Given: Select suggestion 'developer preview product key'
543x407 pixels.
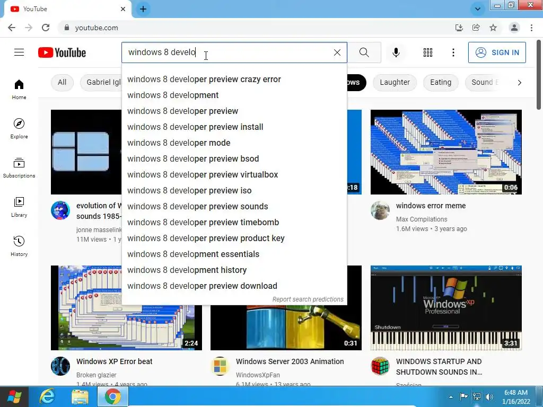Looking at the screenshot, I should click(234, 238).
